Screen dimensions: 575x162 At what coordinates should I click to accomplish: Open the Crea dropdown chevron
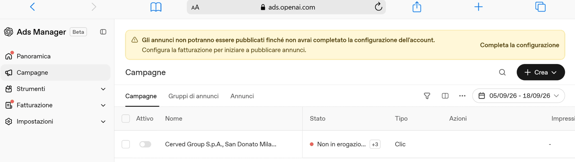point(554,73)
